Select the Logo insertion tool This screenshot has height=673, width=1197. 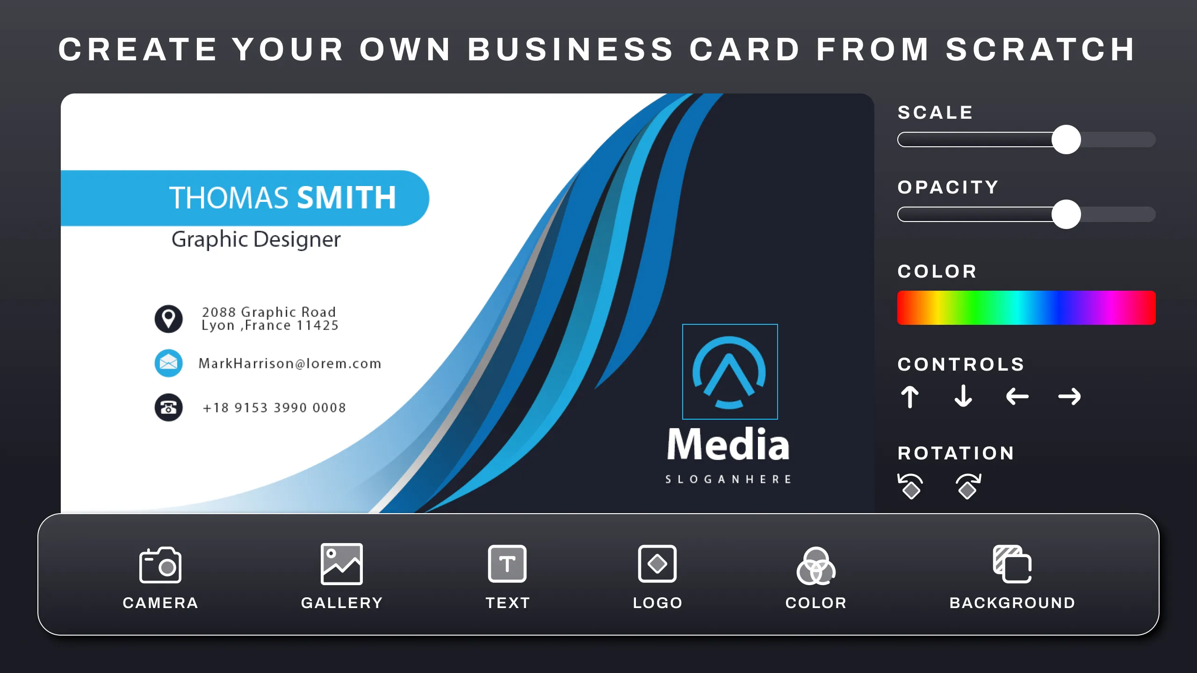tap(657, 575)
